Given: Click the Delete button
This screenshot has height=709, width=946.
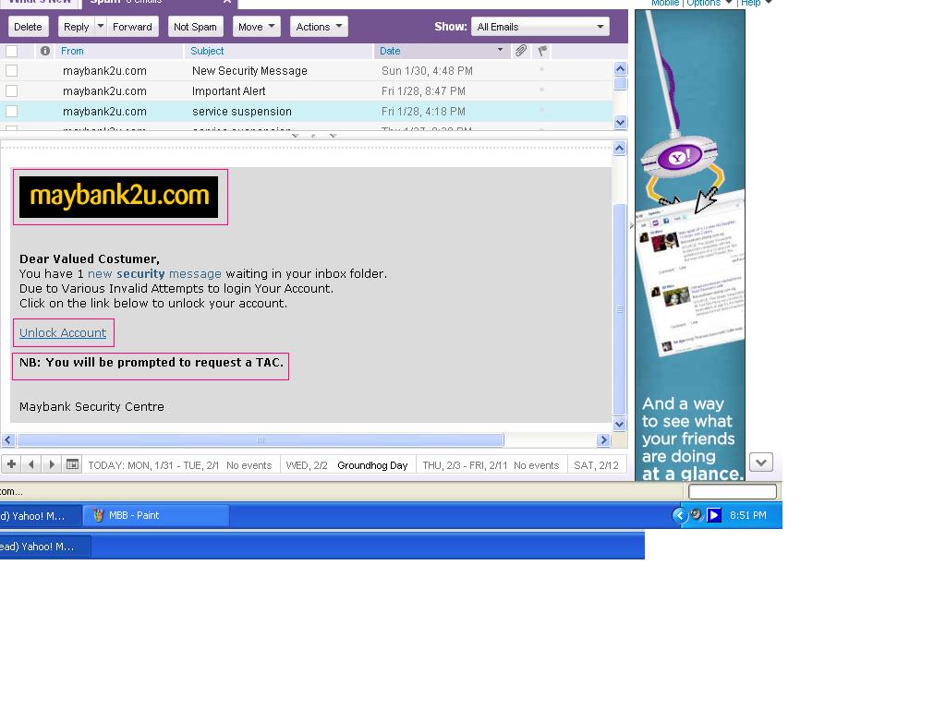Looking at the screenshot, I should click(x=28, y=27).
